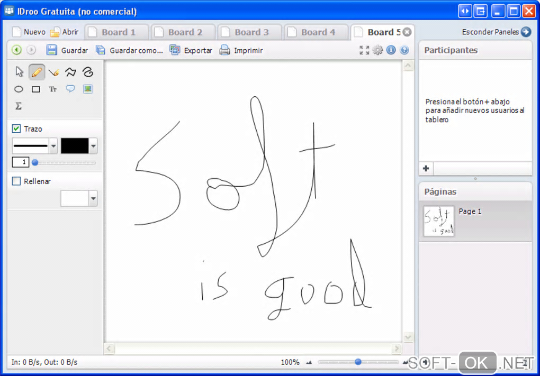Open the line style dropdown
Viewport: 540px width, 376px height.
[53, 146]
